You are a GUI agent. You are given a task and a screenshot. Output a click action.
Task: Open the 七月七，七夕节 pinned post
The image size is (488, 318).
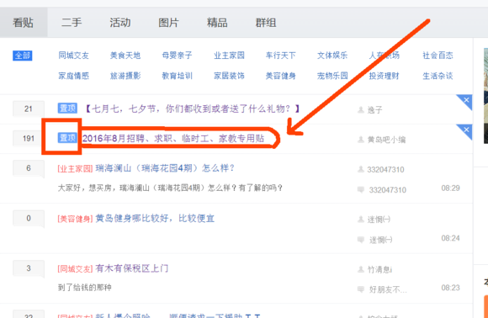click(192, 109)
